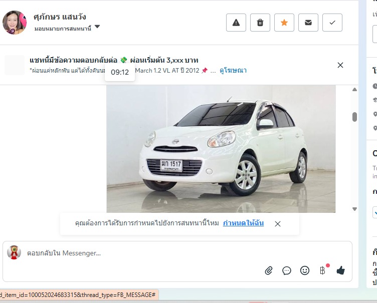This screenshot has height=303, width=377.
Task: Close the assignment prompt notification
Action: tap(277, 224)
